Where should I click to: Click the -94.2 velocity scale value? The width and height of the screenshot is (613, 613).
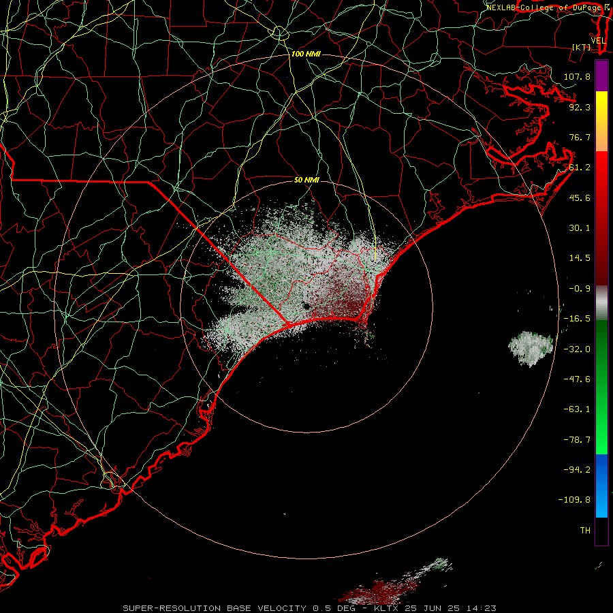(x=577, y=469)
